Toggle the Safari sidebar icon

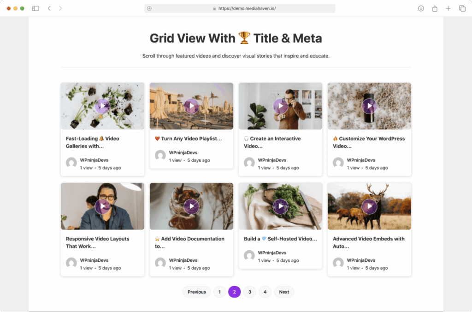(35, 8)
